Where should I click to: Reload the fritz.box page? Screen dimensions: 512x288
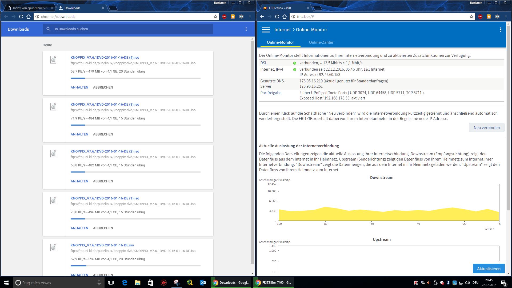point(277,17)
